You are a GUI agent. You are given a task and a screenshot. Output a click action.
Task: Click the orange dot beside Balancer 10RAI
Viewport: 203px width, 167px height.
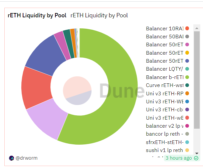tap(187, 28)
